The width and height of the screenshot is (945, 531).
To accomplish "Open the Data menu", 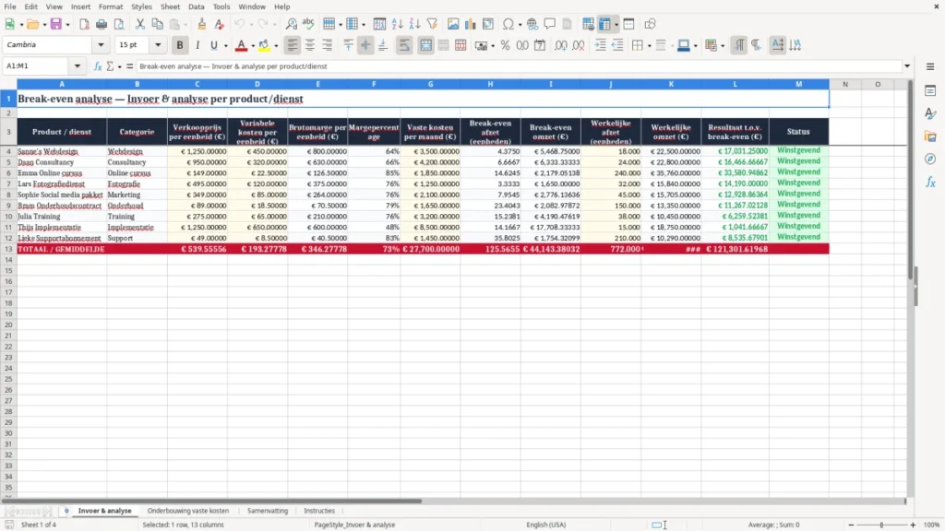I will pos(196,6).
